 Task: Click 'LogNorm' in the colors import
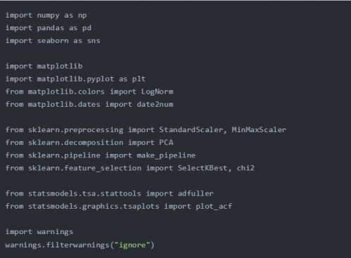pyautogui.click(x=158, y=91)
